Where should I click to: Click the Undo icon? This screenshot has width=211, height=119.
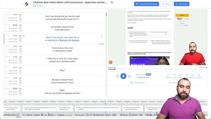[174, 76]
